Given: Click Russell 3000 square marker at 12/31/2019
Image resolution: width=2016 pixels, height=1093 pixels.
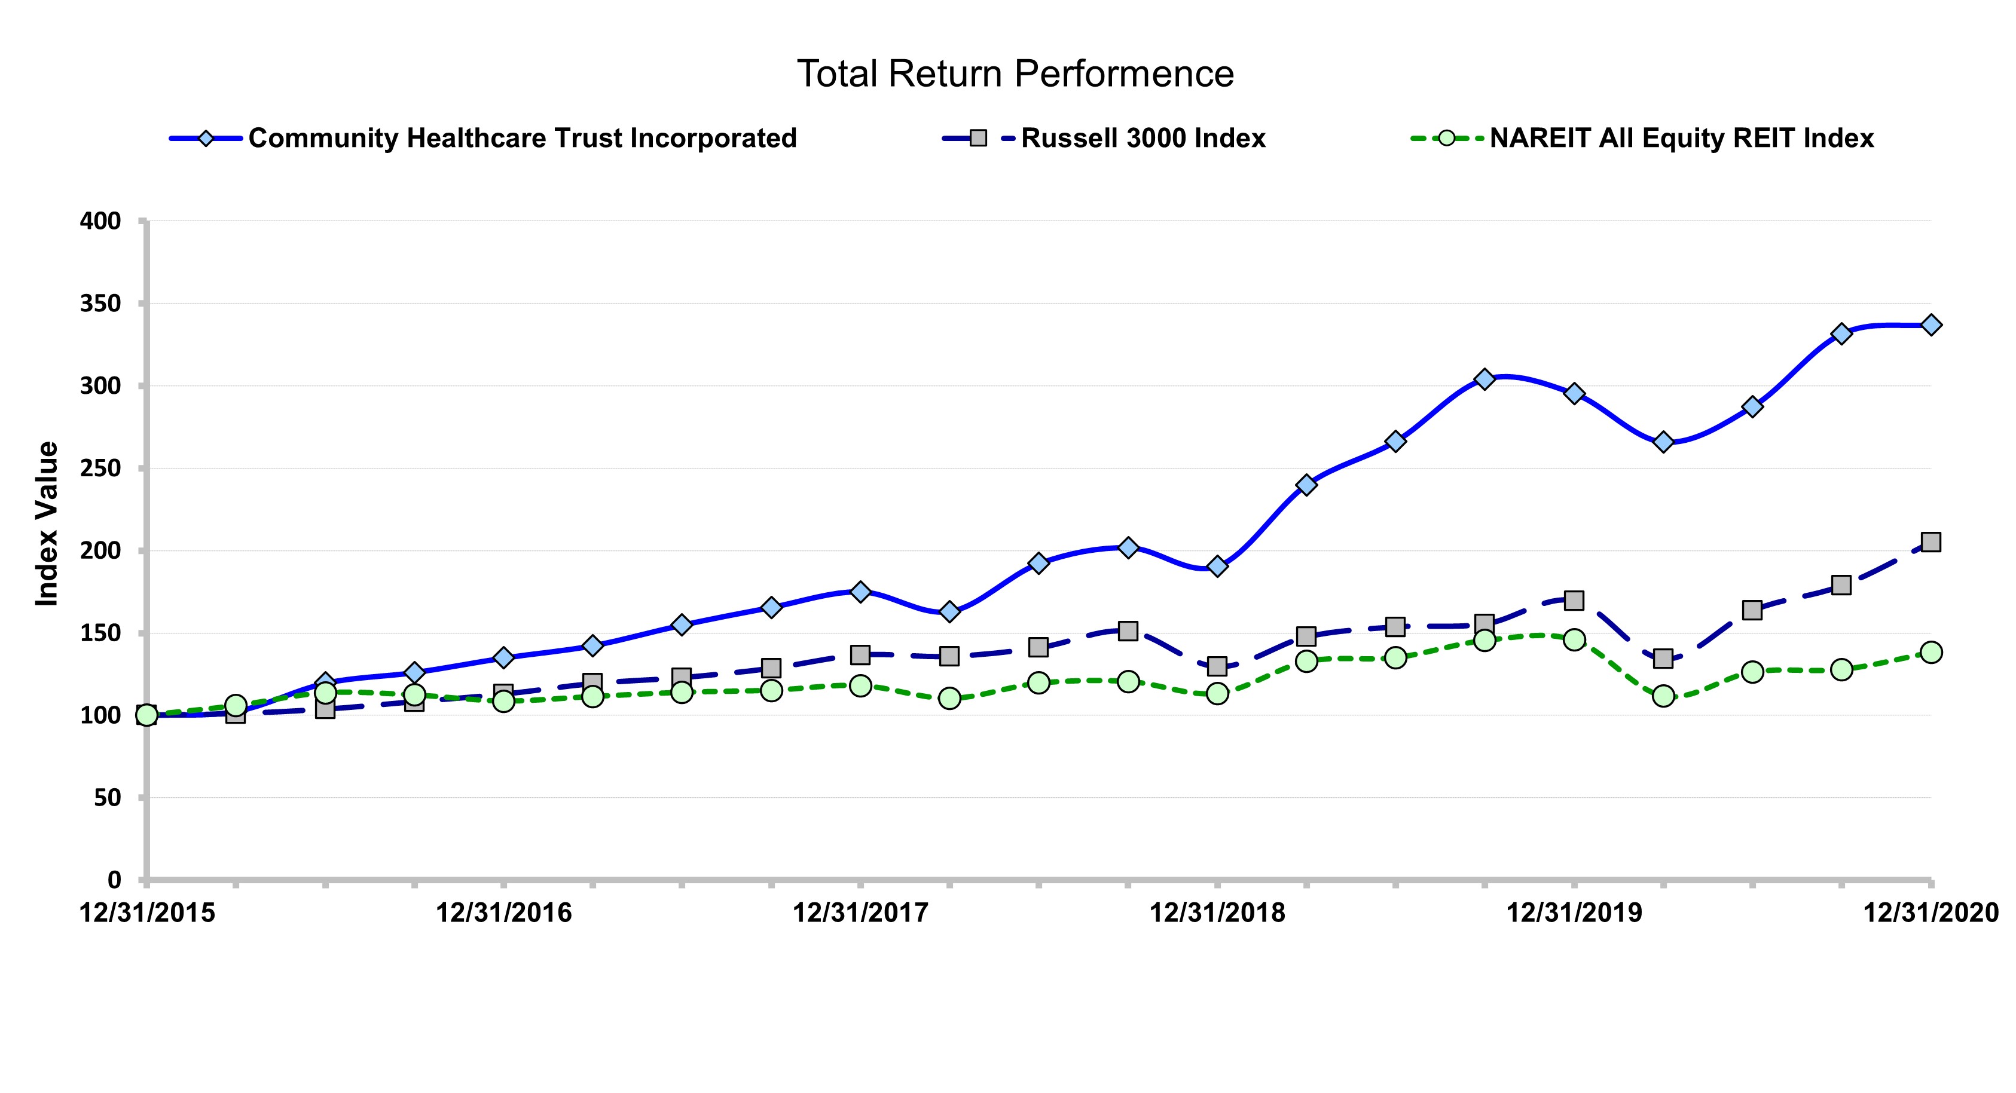Looking at the screenshot, I should 1574,600.
